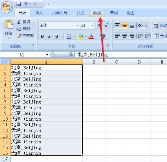Click the insert function fx icon
The width and height of the screenshot is (167, 162).
tap(71, 54)
